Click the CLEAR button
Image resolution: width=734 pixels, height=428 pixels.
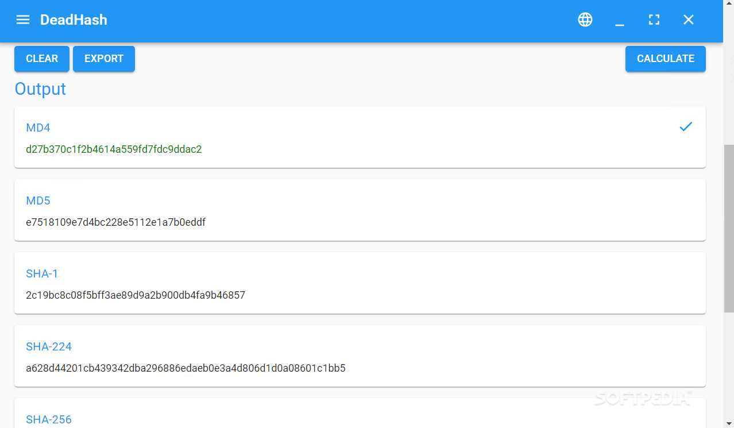[42, 59]
